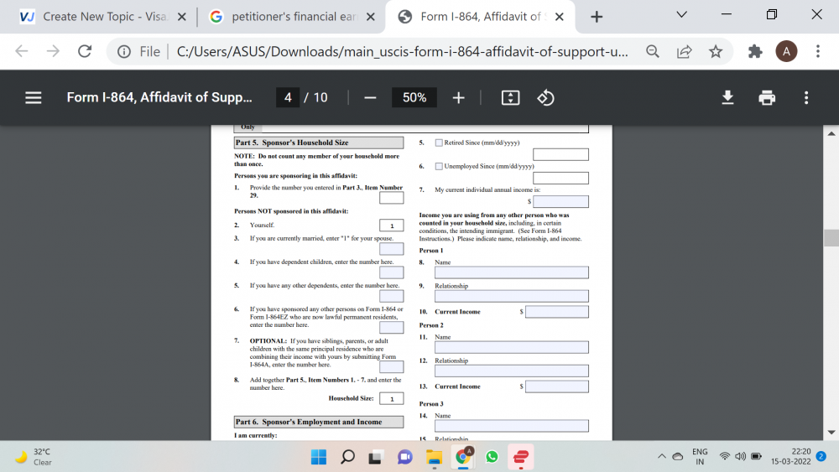The height and width of the screenshot is (472, 839).
Task: Click Person 3 Name field
Action: (512, 426)
